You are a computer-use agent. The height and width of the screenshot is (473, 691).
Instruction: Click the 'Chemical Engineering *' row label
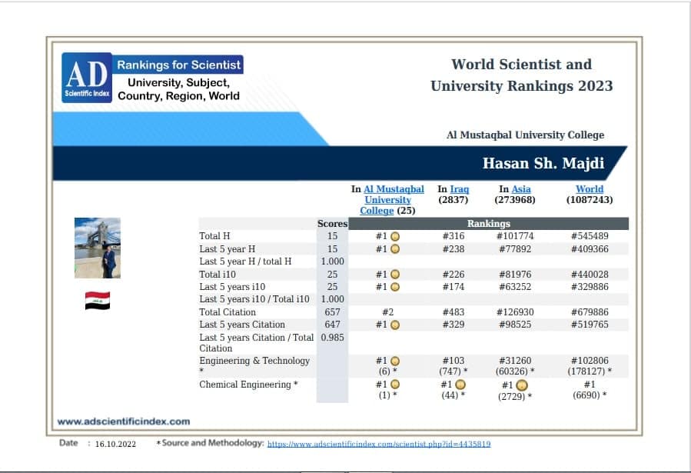tap(248, 385)
